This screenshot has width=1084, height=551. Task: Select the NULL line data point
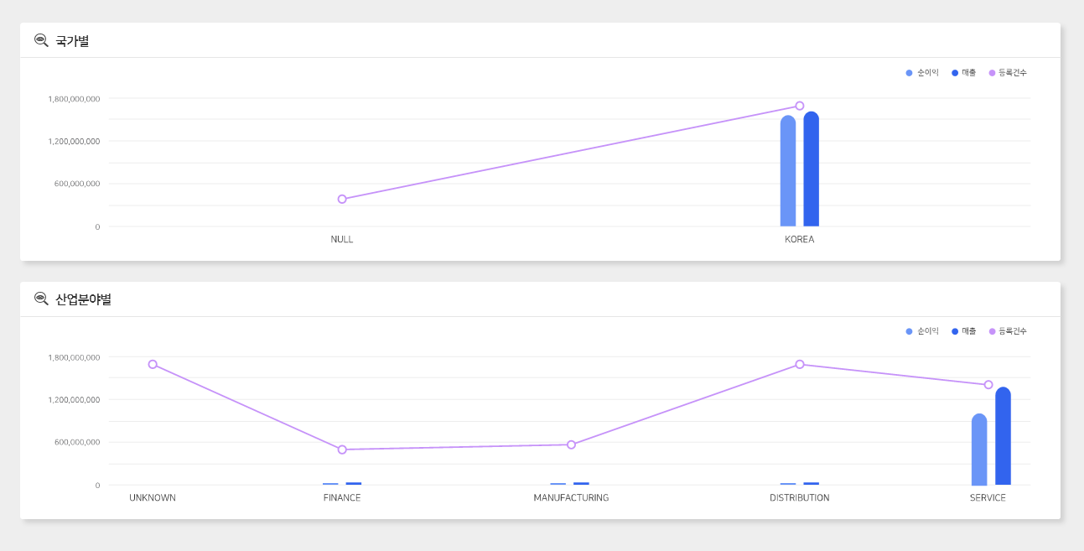[342, 199]
